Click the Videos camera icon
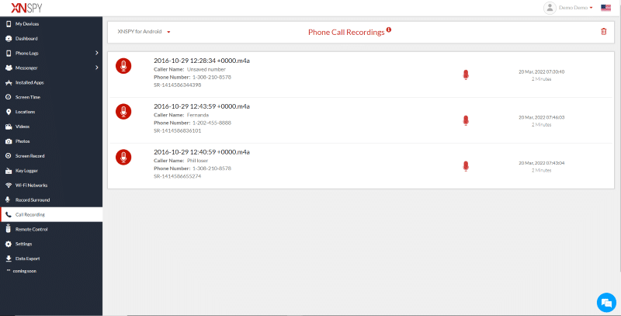 [x=9, y=127]
